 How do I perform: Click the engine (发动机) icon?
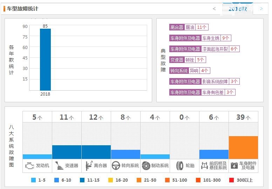pos(30,166)
